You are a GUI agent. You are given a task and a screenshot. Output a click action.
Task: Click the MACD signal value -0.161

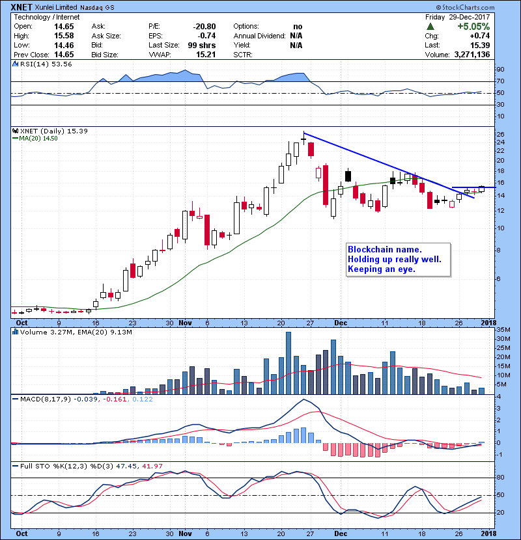click(x=115, y=399)
